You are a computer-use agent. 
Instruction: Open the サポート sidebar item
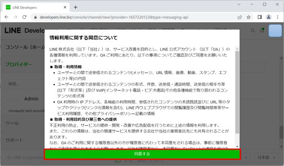pyautogui.click(x=14, y=140)
